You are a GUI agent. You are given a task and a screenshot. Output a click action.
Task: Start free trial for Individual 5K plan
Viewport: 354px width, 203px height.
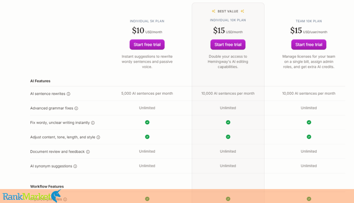click(x=147, y=45)
